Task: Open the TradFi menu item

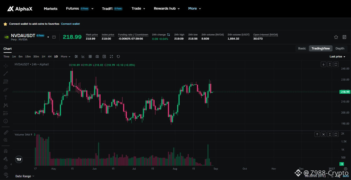Action: pyautogui.click(x=112, y=9)
